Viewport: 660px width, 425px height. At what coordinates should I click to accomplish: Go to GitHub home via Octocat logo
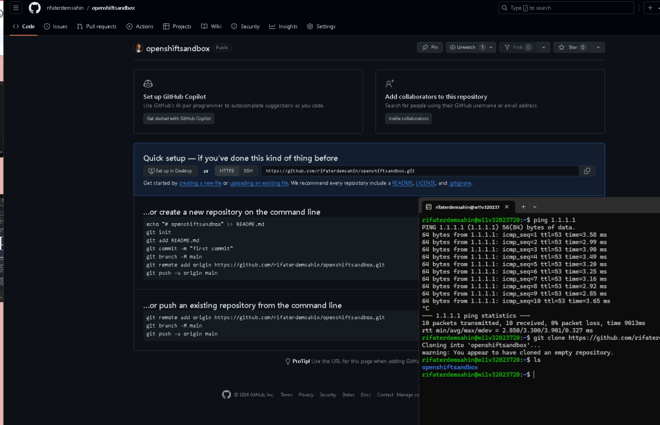click(34, 8)
